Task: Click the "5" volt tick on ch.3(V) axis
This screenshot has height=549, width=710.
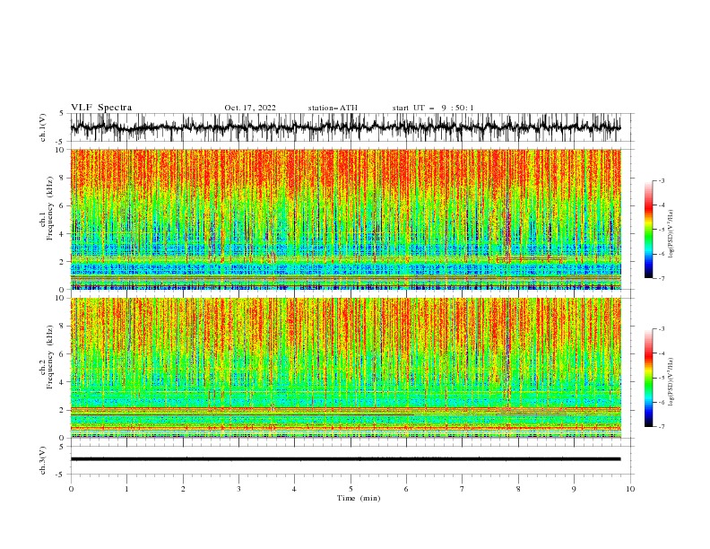Action: point(62,447)
